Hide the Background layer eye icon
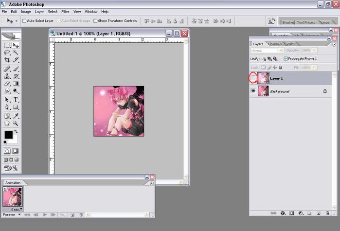The height and width of the screenshot is (231, 340). click(253, 91)
